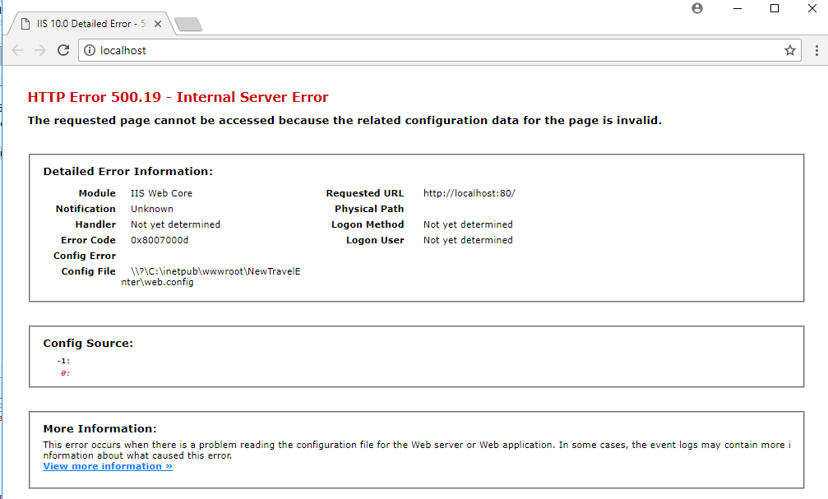Maximize the browser window
Image resolution: width=828 pixels, height=499 pixels.
tap(775, 8)
